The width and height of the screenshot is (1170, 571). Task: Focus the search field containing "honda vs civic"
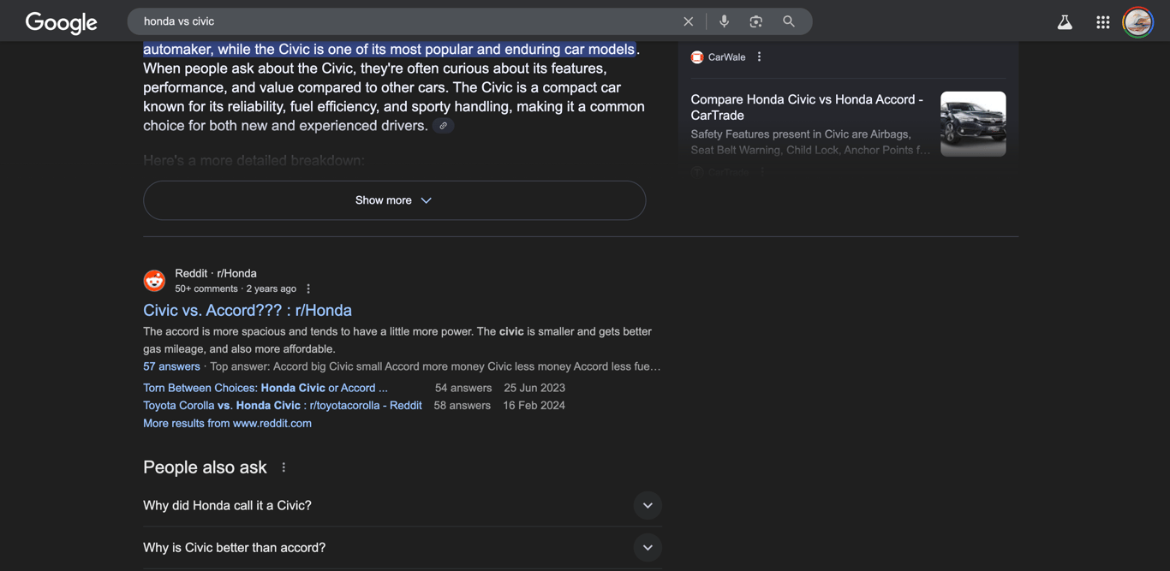(x=403, y=21)
